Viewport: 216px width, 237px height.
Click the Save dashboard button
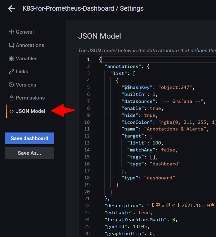point(30,138)
